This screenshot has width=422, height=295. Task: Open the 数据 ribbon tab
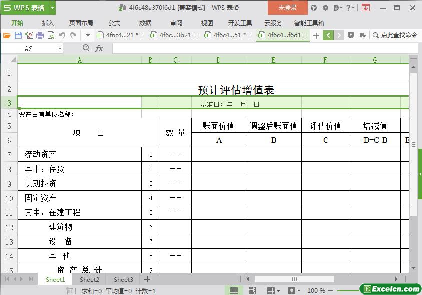click(145, 23)
